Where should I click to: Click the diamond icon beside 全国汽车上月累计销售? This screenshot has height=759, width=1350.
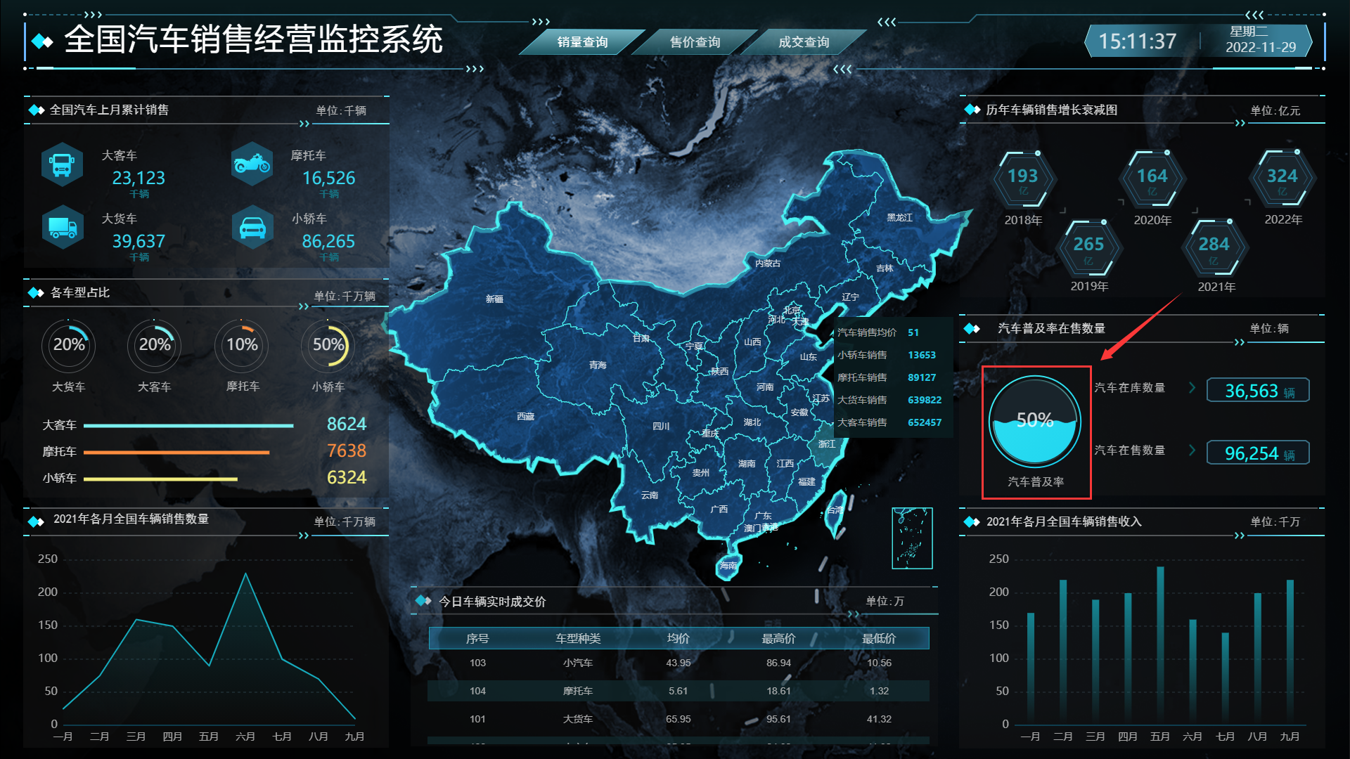click(x=37, y=110)
